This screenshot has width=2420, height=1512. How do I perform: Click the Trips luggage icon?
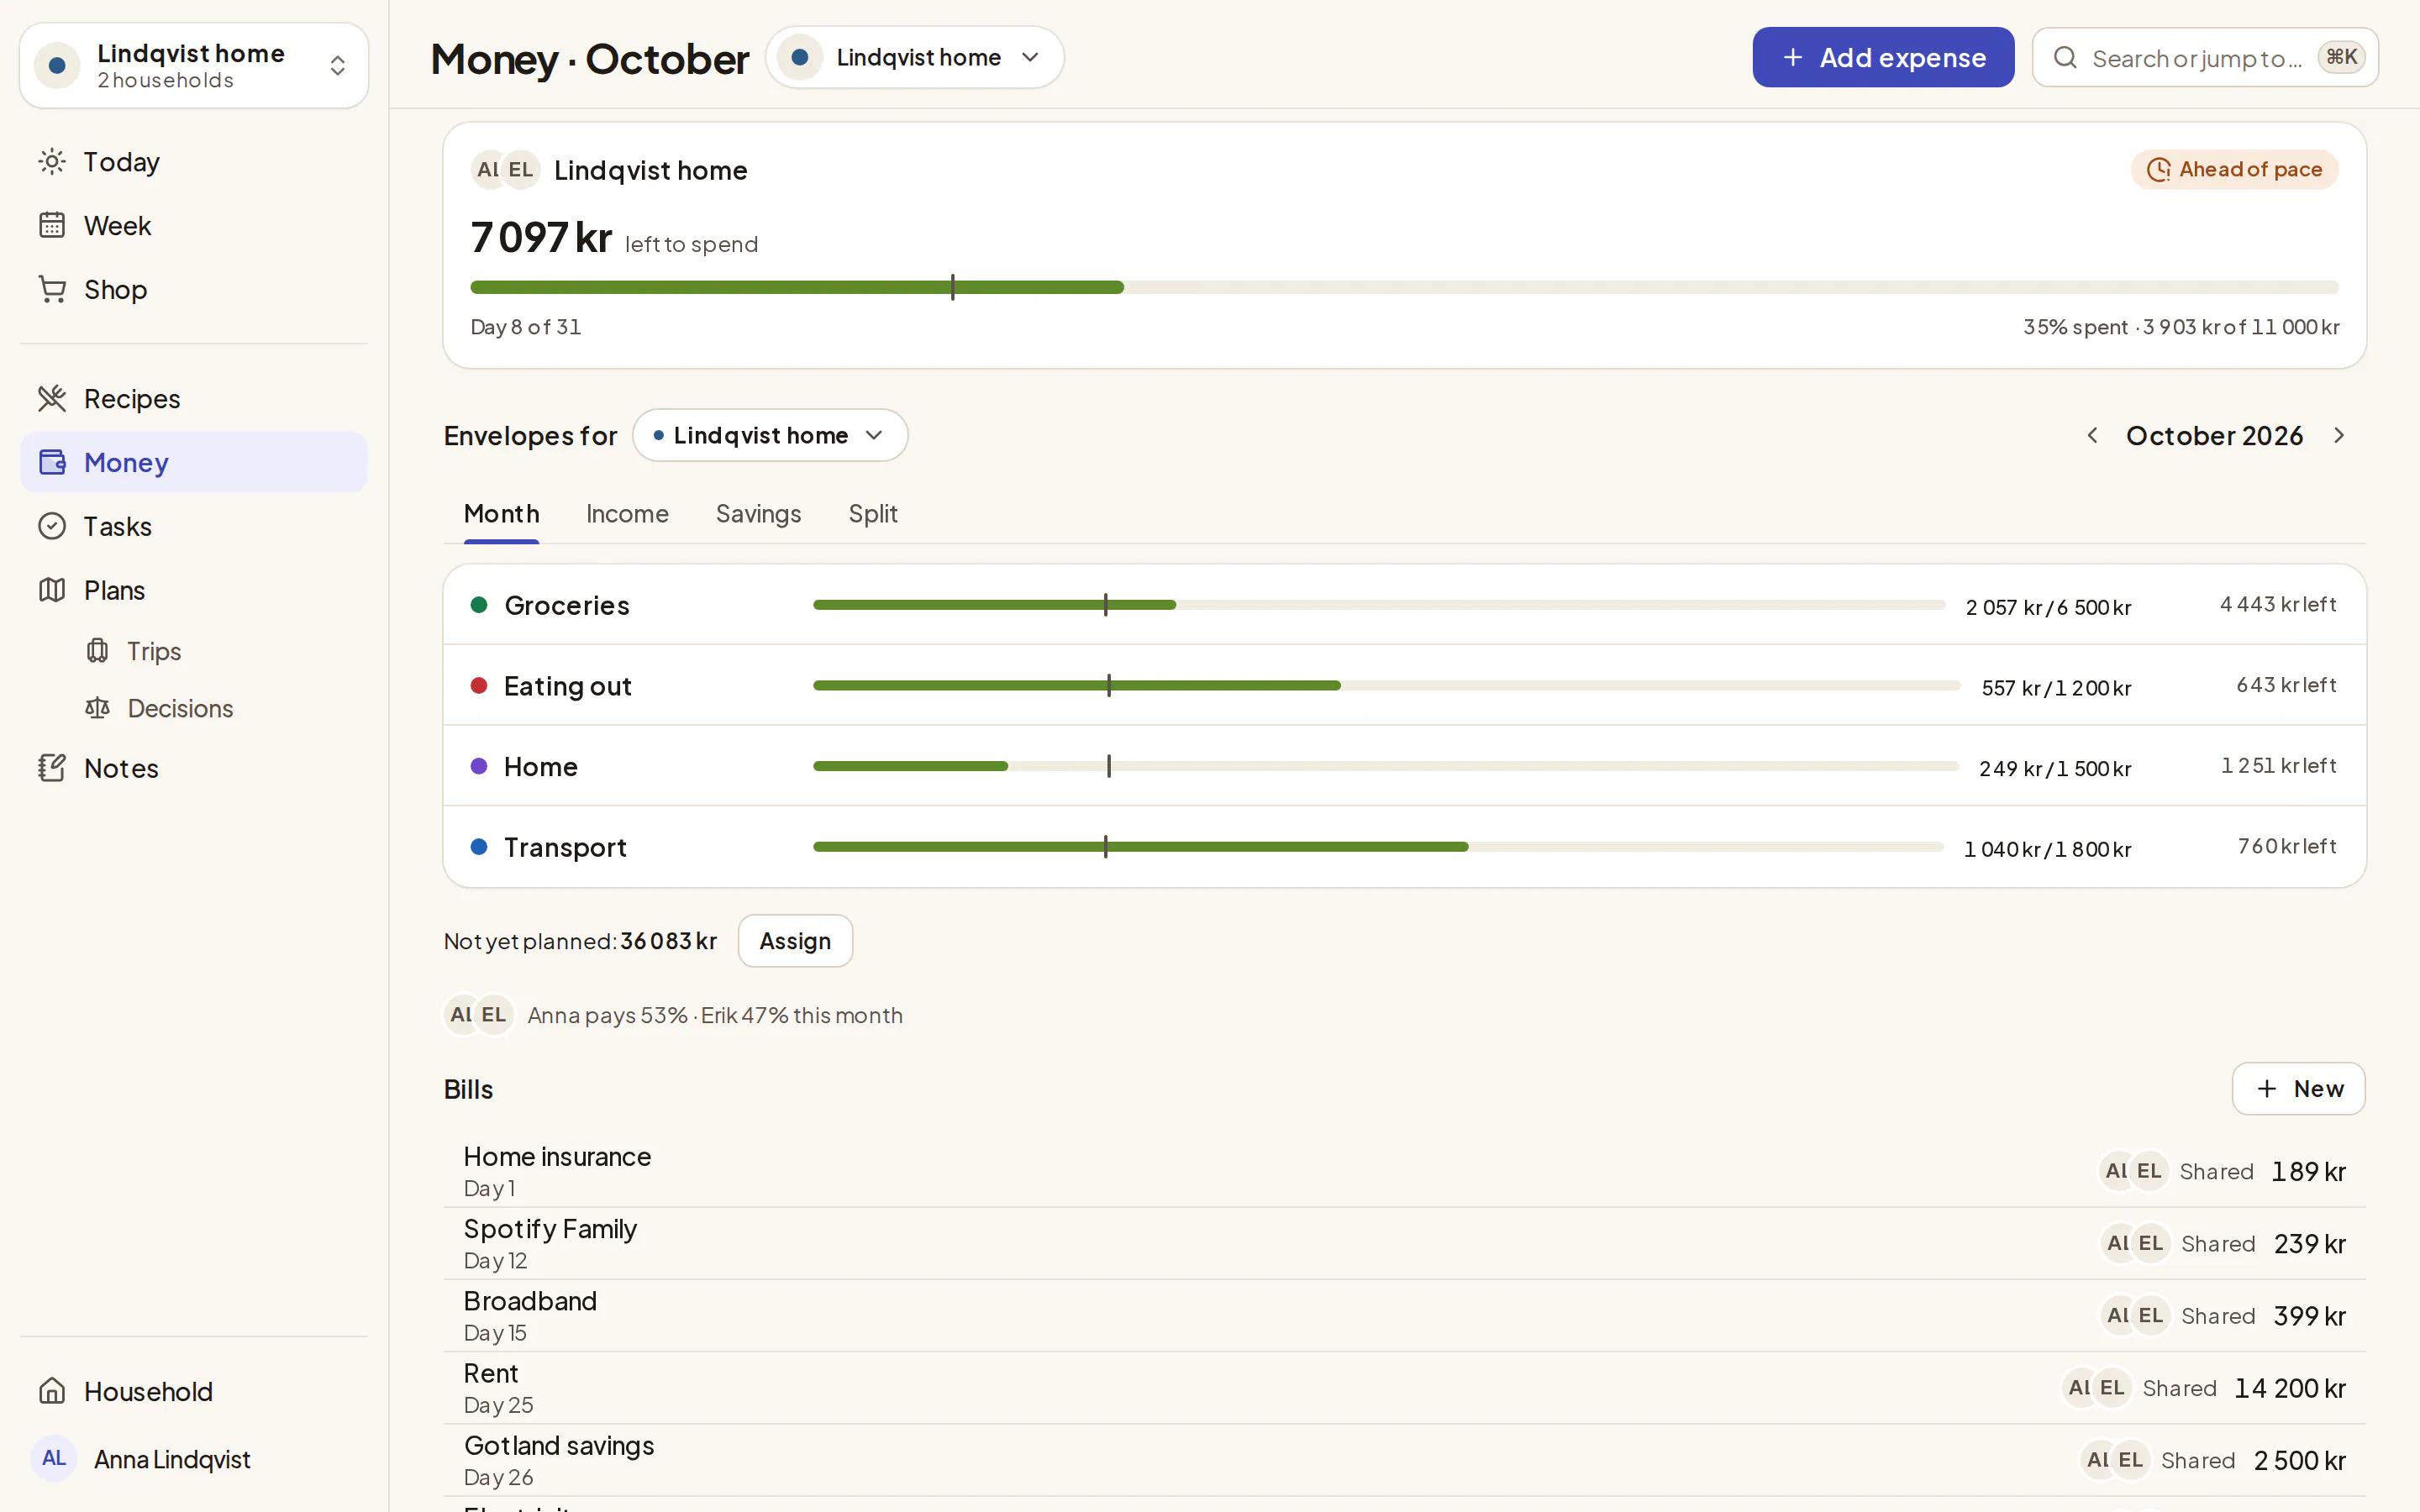(97, 651)
